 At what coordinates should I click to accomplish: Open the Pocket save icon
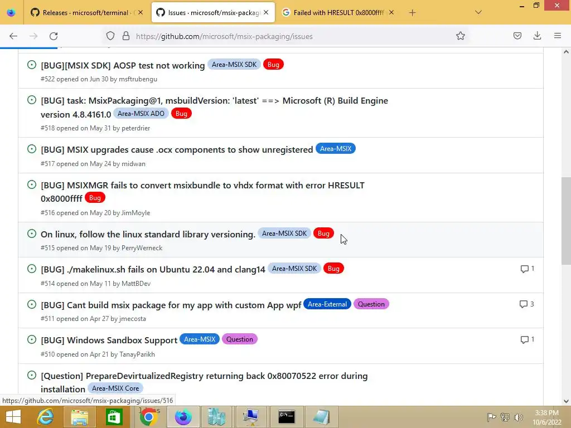pyautogui.click(x=517, y=36)
